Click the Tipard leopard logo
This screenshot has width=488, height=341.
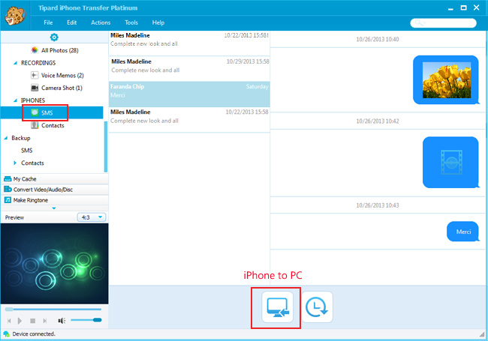[14, 15]
